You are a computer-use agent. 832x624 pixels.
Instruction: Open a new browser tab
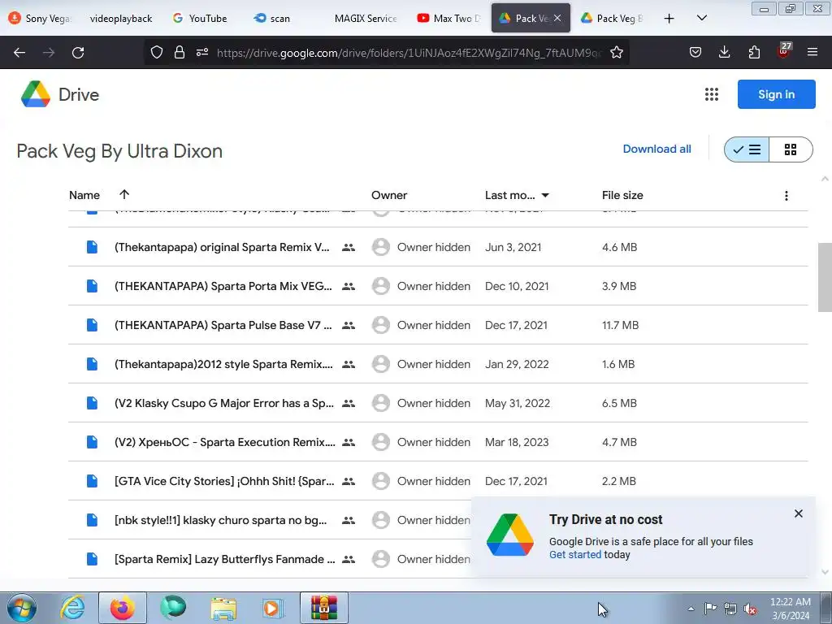[669, 18]
